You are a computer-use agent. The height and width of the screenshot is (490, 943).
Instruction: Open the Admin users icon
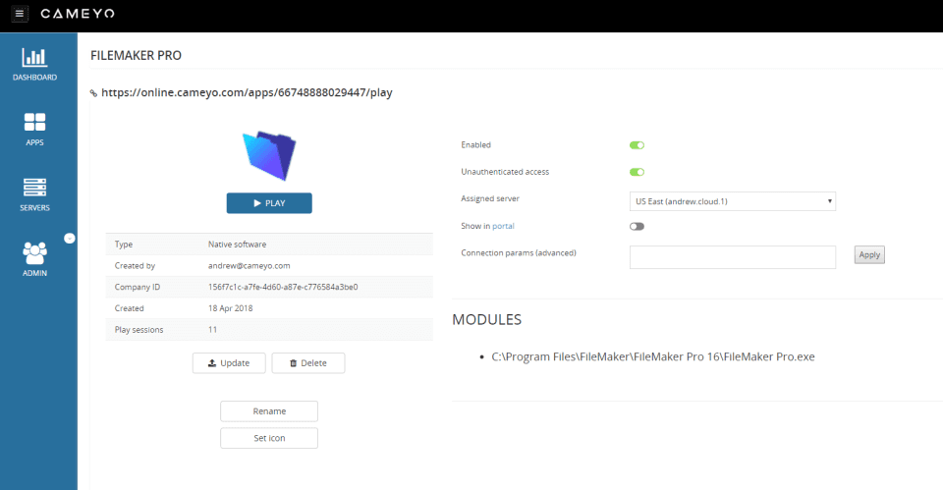point(34,253)
